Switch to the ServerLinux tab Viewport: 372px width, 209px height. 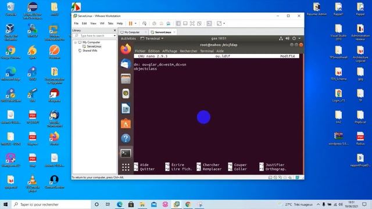pos(163,33)
